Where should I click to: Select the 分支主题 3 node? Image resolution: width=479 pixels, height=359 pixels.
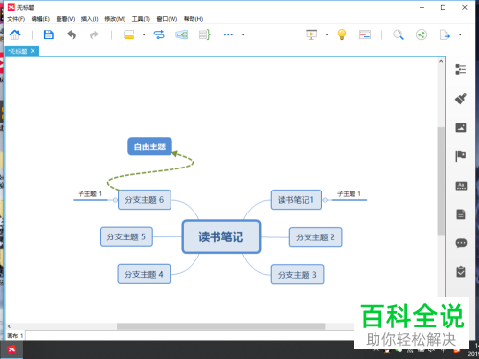click(x=297, y=275)
